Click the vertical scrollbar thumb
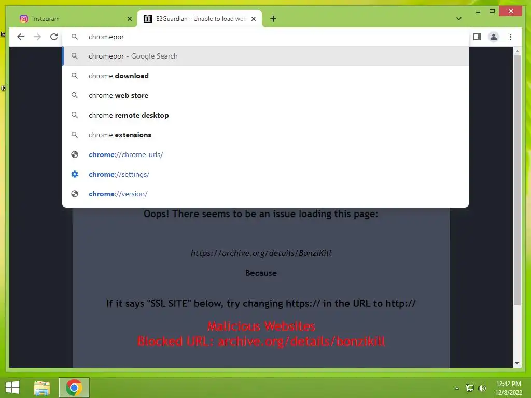This screenshot has width=531, height=398. click(x=517, y=180)
